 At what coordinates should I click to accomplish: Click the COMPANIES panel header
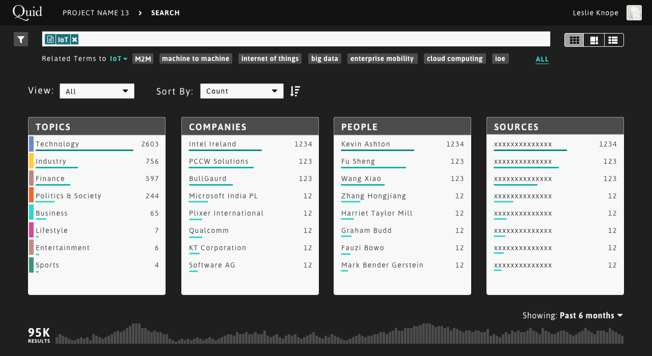[250, 126]
